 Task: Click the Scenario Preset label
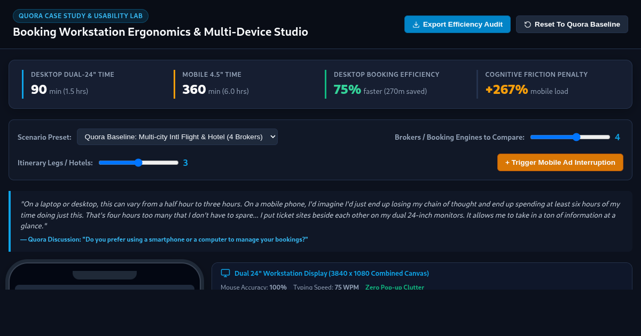click(x=44, y=137)
